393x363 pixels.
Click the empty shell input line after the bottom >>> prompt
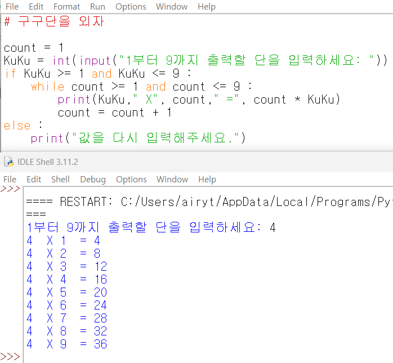(x=208, y=357)
